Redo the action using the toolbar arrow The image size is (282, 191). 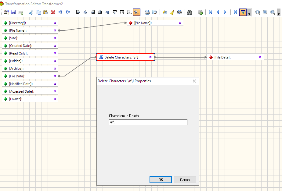coord(68,12)
